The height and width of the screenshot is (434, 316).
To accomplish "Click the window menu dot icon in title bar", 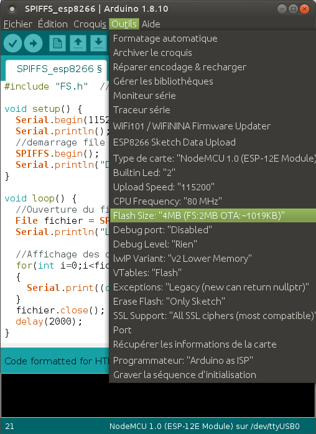I will [12, 9].
